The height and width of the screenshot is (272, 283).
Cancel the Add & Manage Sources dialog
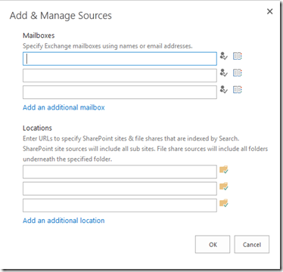point(252,244)
